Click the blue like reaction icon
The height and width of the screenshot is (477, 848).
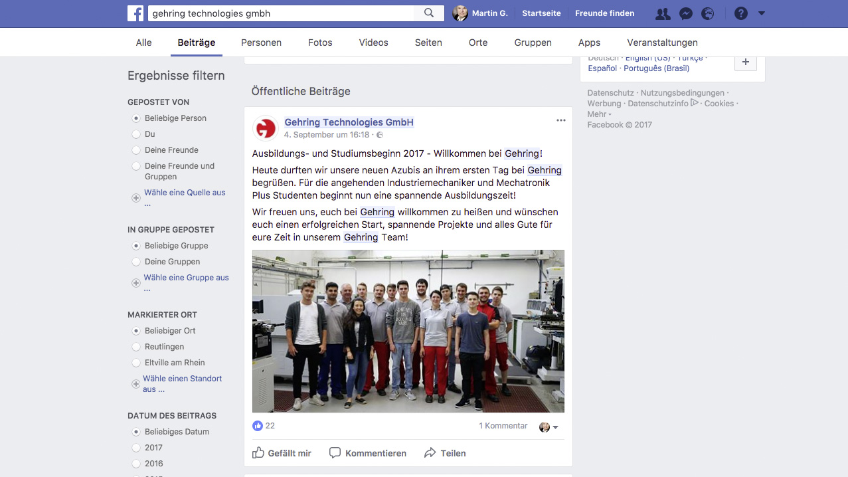coord(258,426)
